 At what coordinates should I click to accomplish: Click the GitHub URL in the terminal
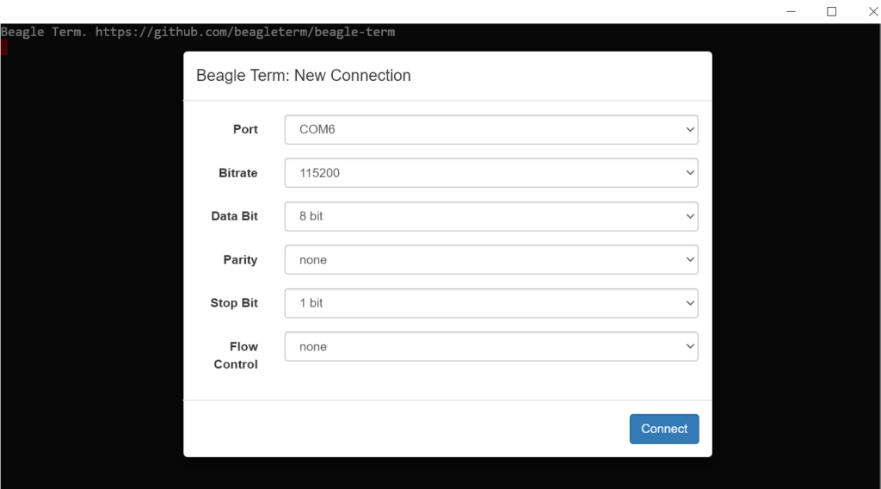tap(245, 32)
